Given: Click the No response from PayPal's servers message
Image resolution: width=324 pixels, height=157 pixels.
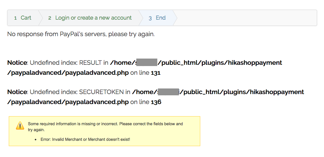Looking at the screenshot, I should pyautogui.click(x=81, y=34).
